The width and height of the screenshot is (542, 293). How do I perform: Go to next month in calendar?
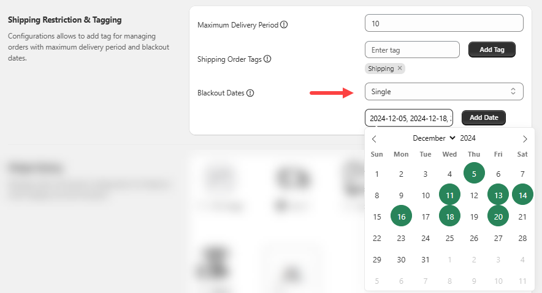525,139
